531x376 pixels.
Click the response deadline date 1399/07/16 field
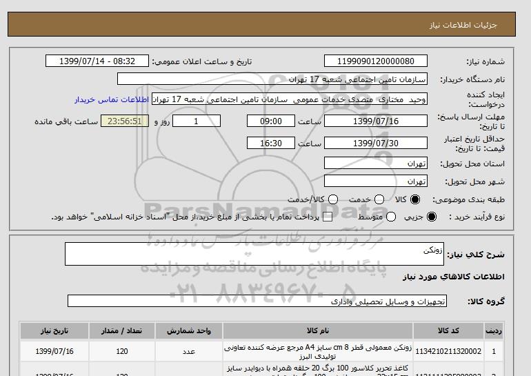[376, 121]
